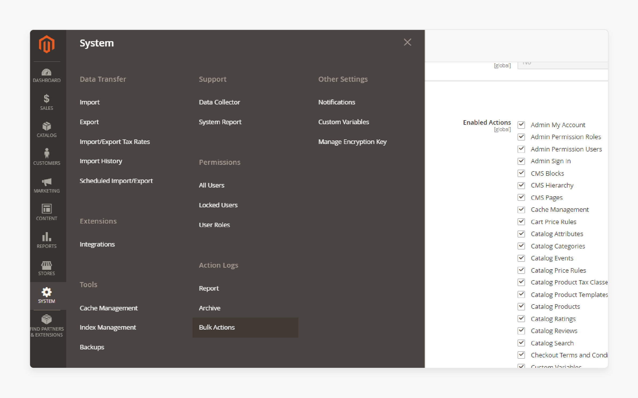The image size is (638, 398).
Task: Open Archive under Action Logs
Action: point(210,308)
